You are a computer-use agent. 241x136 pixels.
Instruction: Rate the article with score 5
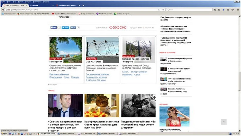pyautogui.click(x=125, y=27)
